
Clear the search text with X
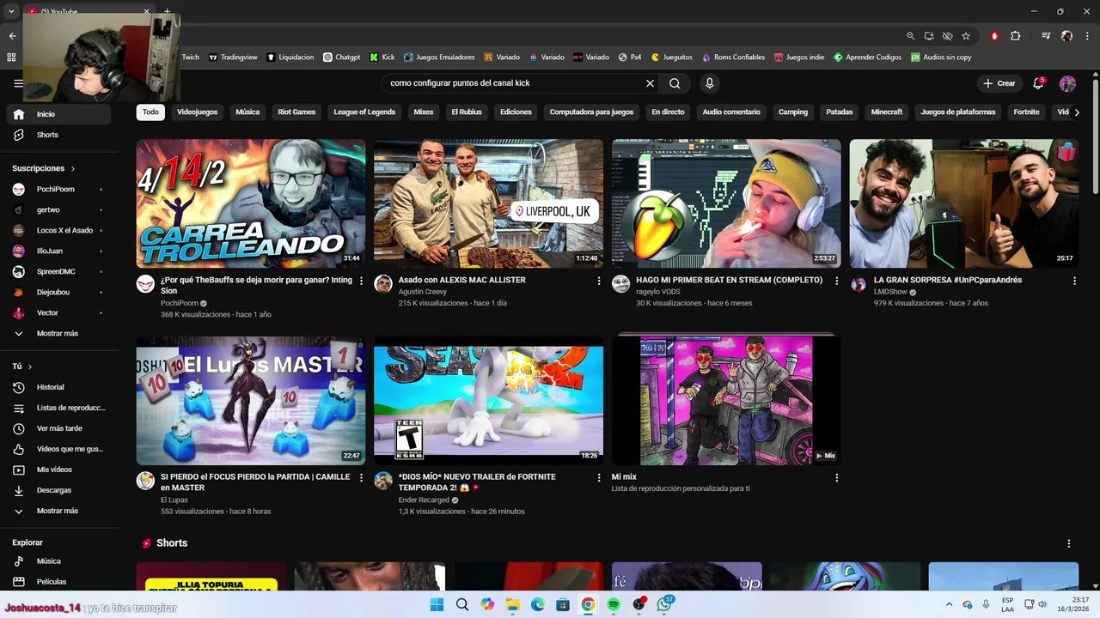coord(650,83)
